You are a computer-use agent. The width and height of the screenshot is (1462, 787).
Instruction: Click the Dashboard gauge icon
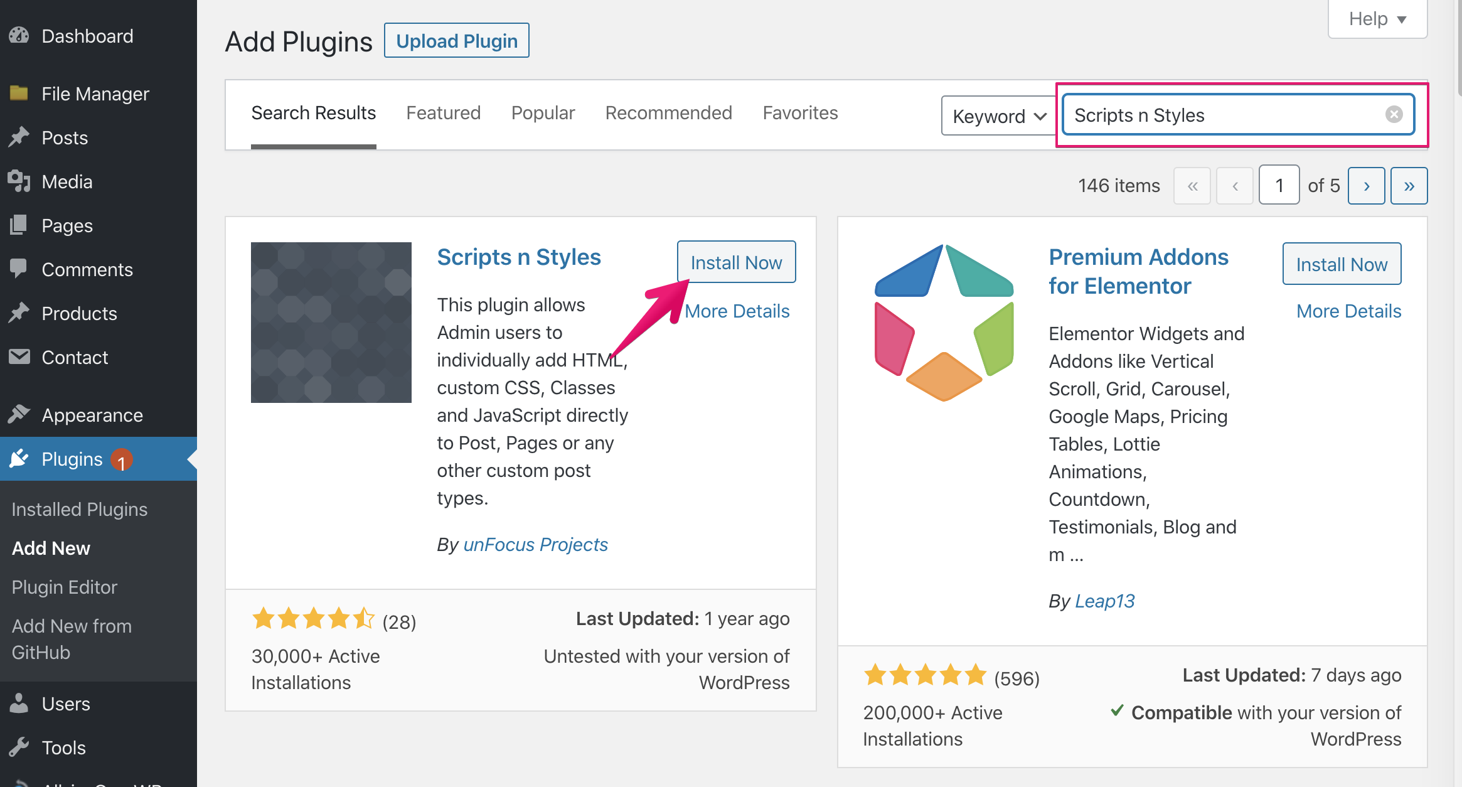pyautogui.click(x=19, y=36)
